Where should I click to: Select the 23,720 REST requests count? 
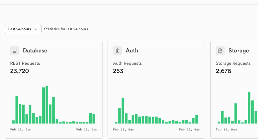(x=20, y=71)
